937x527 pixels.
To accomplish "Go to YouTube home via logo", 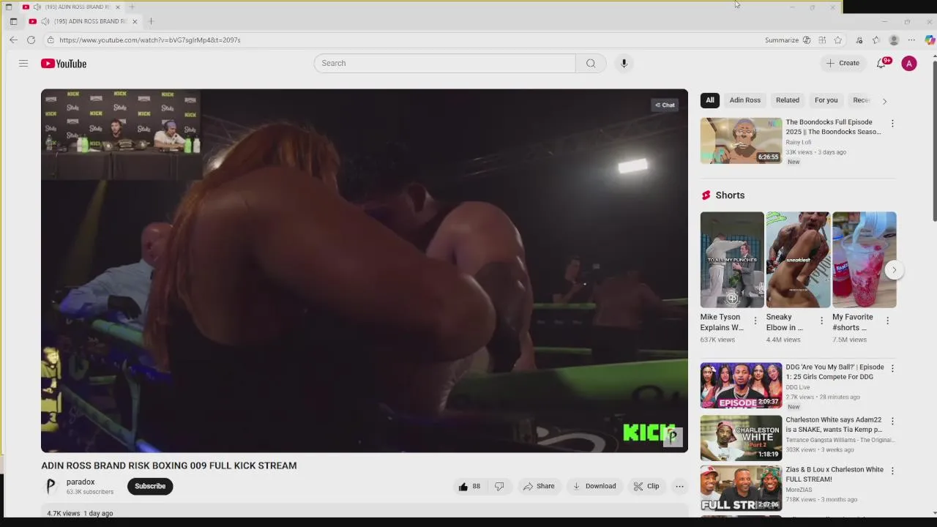I will tap(64, 64).
